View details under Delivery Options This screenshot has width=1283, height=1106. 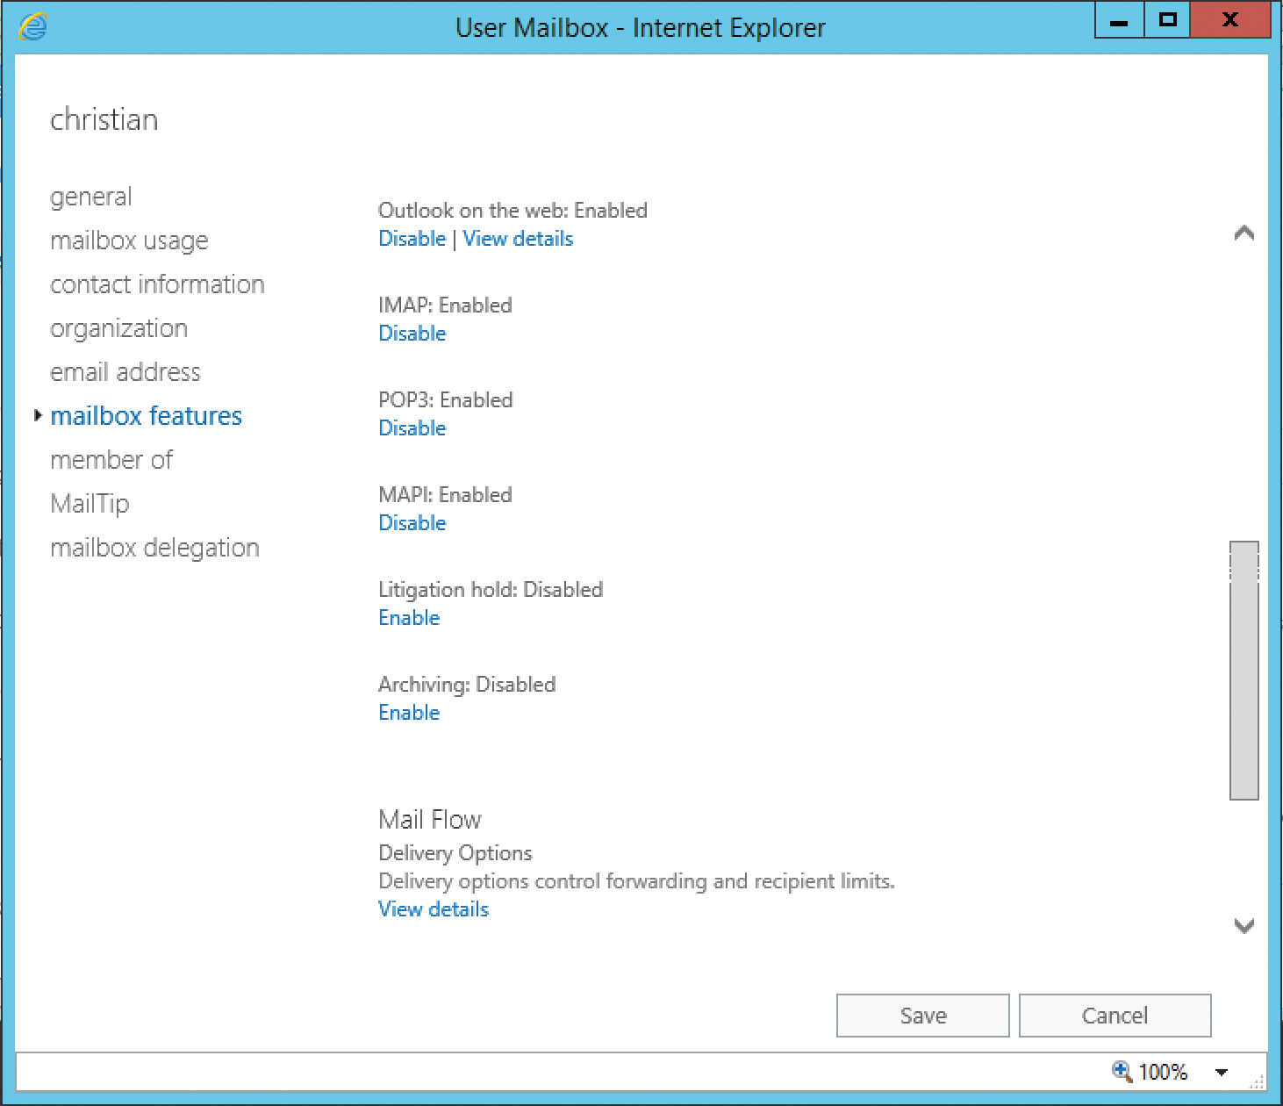tap(433, 908)
